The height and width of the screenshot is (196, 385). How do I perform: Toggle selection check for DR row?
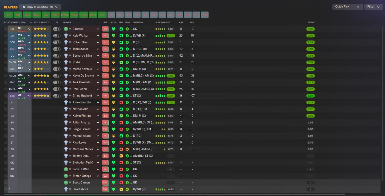pos(6,36)
